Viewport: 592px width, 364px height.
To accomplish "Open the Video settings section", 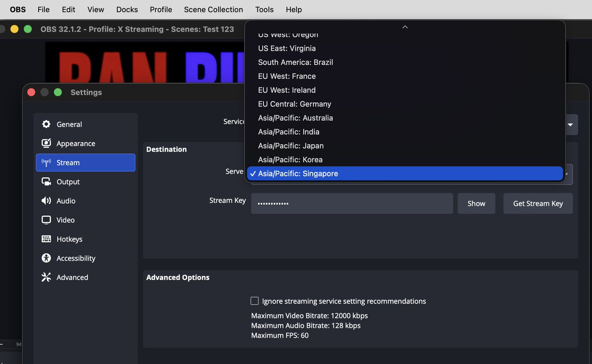I will (x=85, y=220).
